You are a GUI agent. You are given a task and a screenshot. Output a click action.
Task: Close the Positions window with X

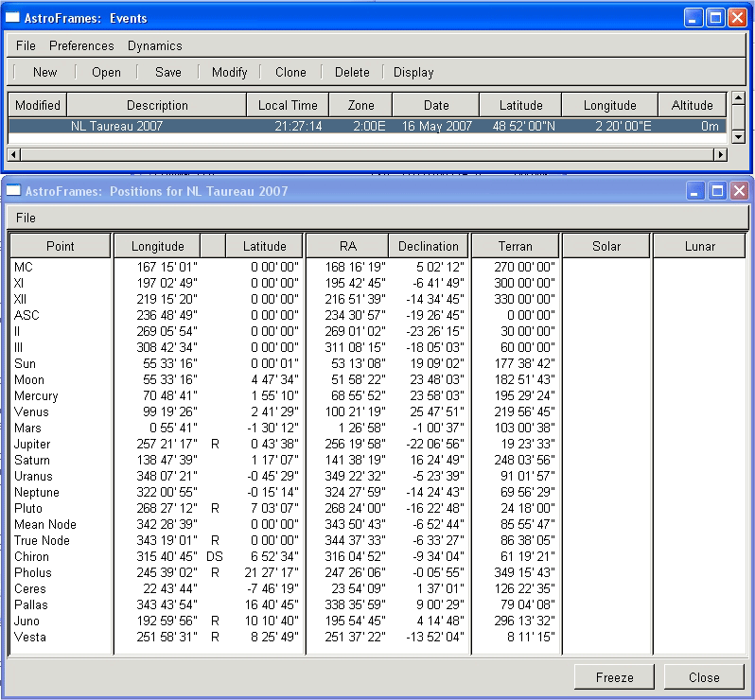pos(739,191)
